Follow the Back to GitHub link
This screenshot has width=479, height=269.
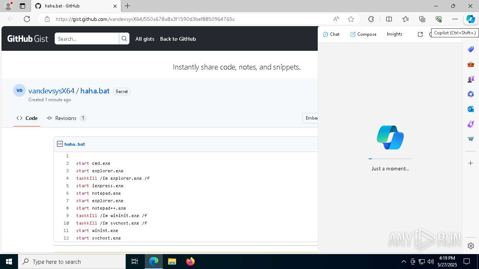[x=178, y=39]
